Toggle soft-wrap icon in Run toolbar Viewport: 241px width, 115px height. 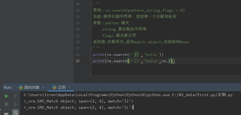coord(15,112)
